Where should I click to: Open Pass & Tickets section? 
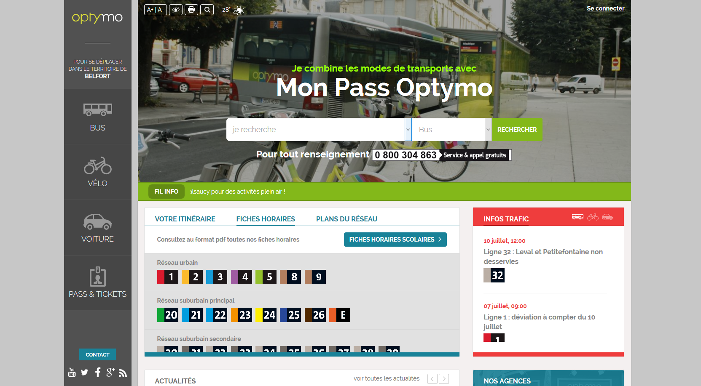pos(97,282)
